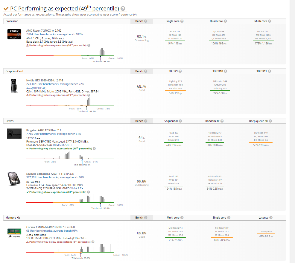Click the Kingston A400 SSD image
Viewport: 295px width, 263px height.
[x=14, y=134]
